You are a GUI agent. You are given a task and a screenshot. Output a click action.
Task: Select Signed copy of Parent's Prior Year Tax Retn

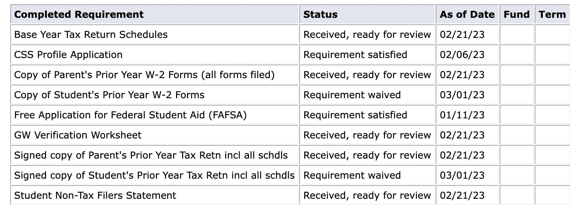pos(151,155)
